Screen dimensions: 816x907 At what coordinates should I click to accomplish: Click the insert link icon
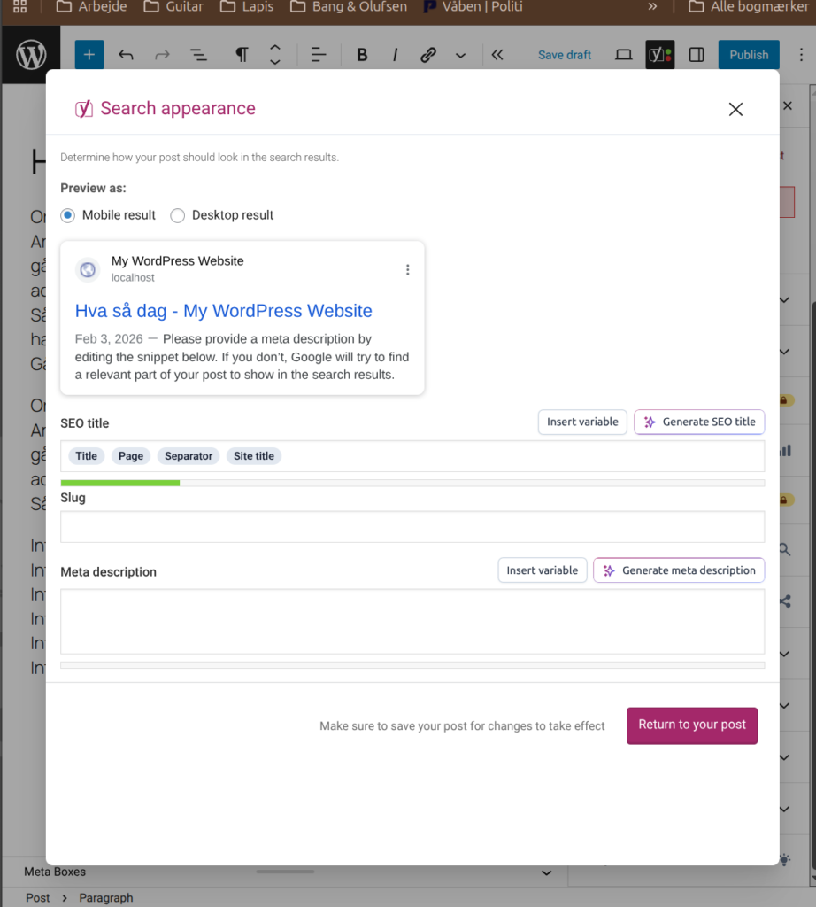(x=428, y=55)
